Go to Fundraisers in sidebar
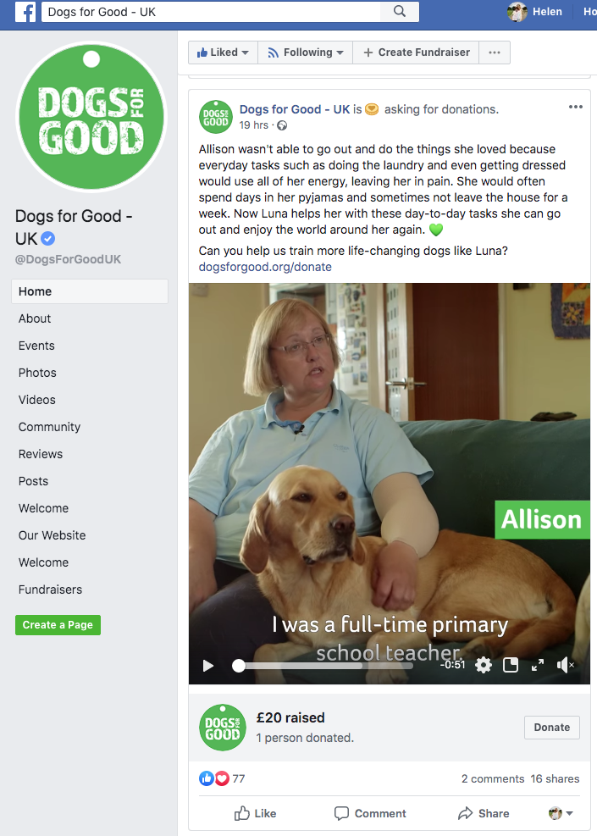 tap(50, 590)
